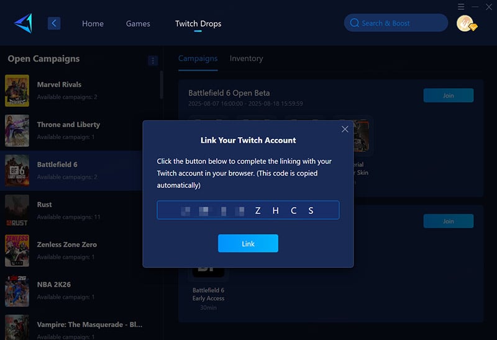Click the app logo icon in header
The image size is (497, 340).
[x=24, y=23]
